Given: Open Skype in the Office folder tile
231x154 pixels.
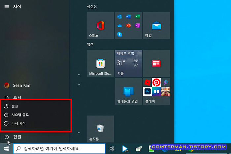Looking at the screenshot, I should click(x=119, y=35).
